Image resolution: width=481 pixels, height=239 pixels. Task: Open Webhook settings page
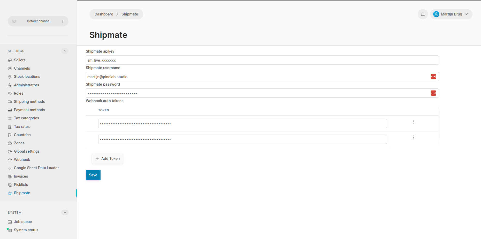[x=22, y=160]
